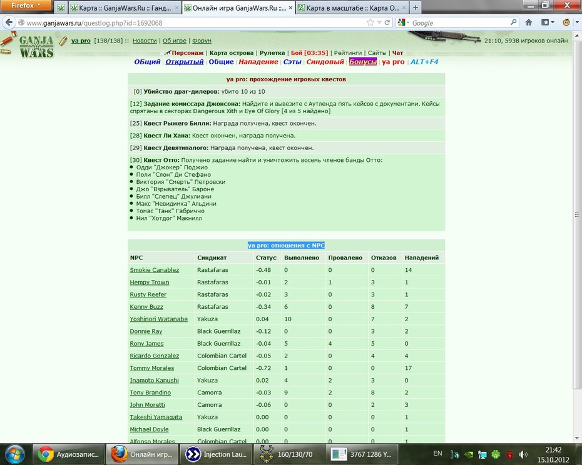Open the Сайты menu link

click(377, 52)
